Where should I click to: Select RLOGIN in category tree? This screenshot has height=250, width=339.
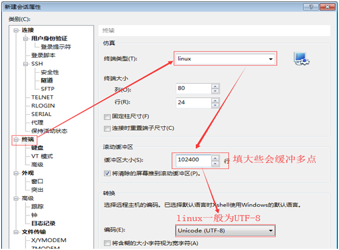pyautogui.click(x=43, y=106)
